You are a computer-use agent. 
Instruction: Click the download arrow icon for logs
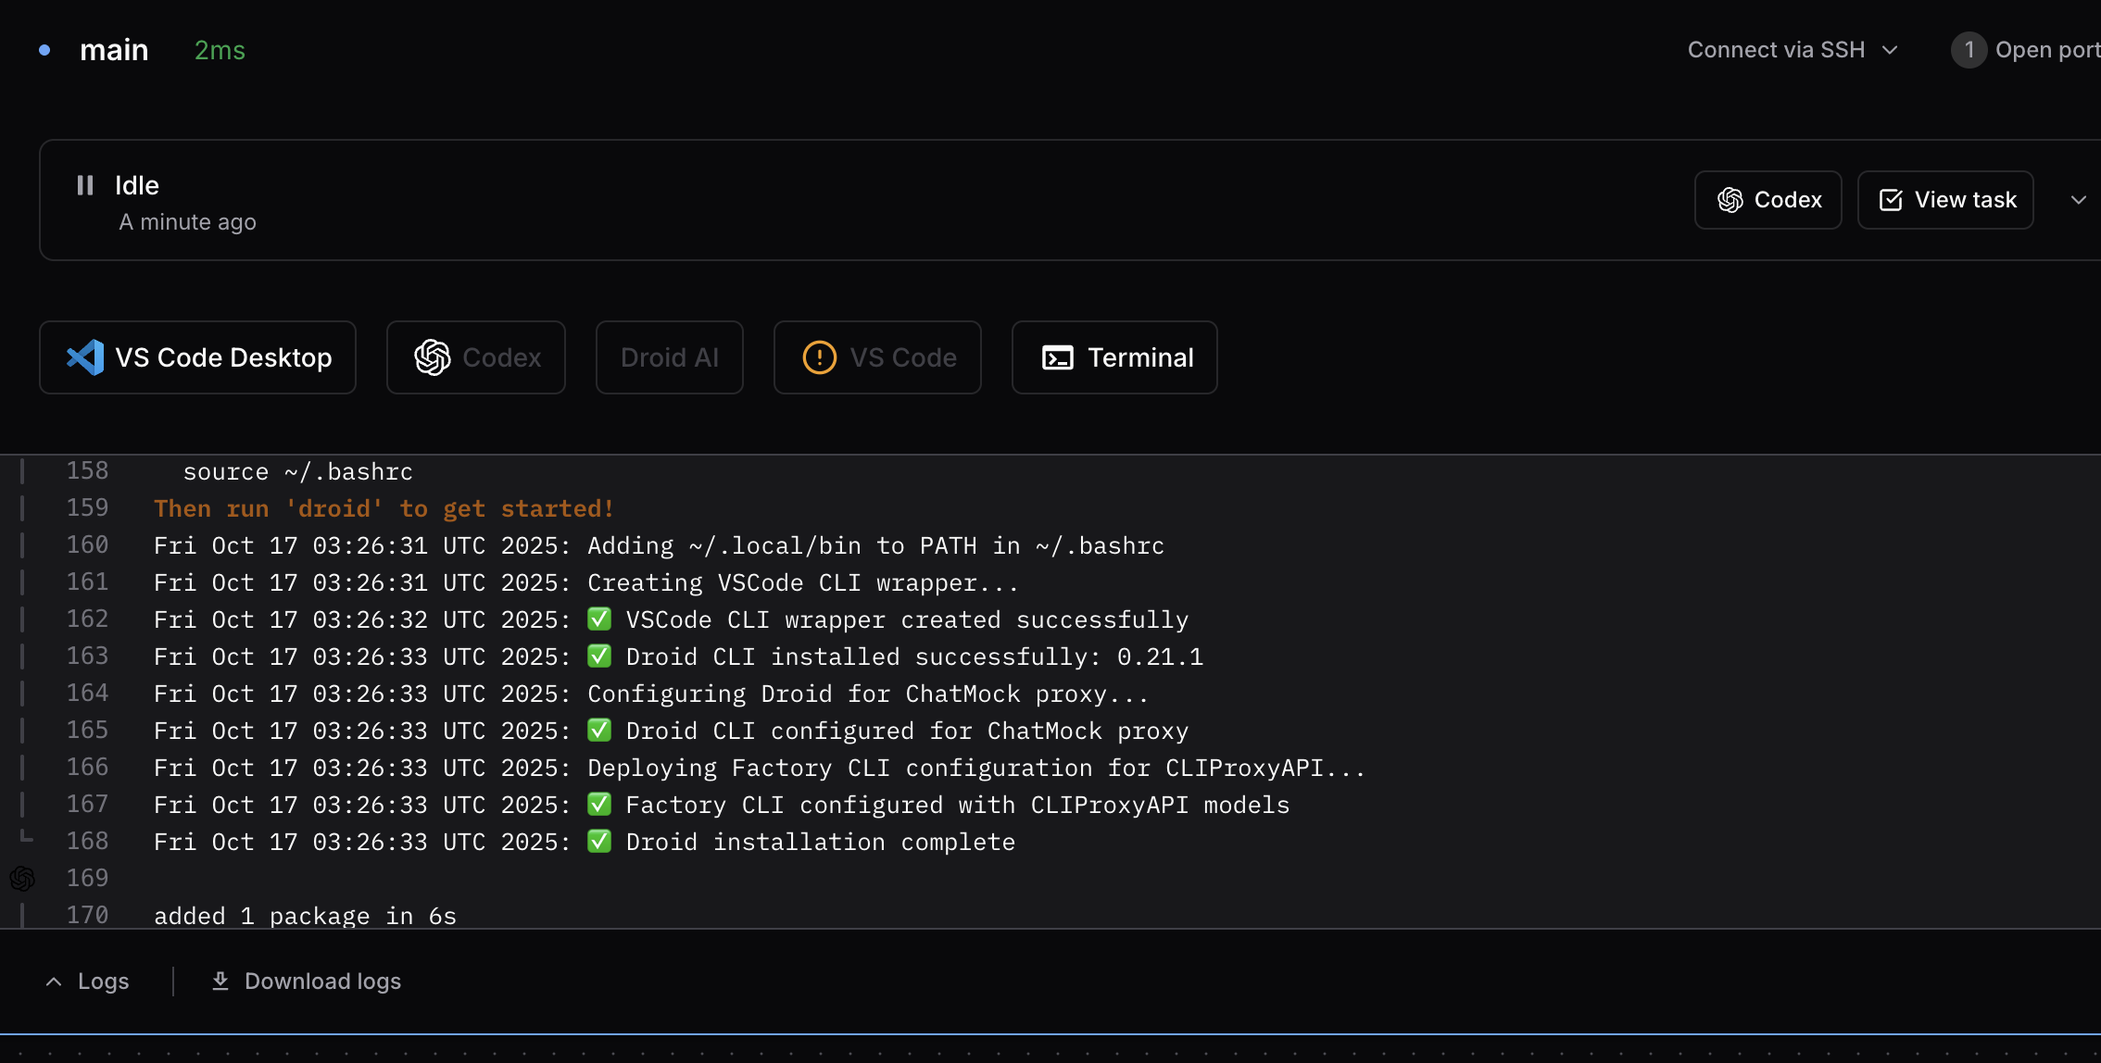pos(220,981)
